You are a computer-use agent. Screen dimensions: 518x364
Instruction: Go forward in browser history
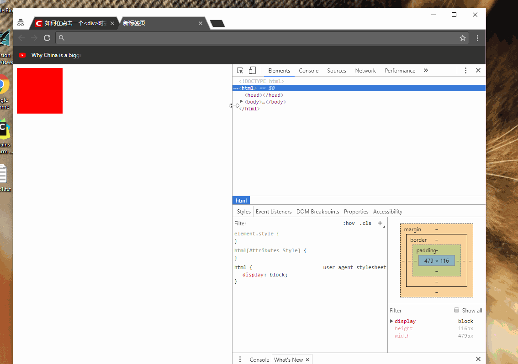[34, 38]
